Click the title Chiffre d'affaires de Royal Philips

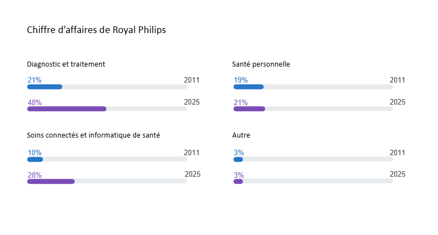pos(96,30)
